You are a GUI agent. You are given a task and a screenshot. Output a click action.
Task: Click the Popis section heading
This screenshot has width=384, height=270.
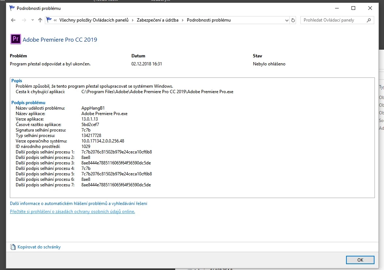(x=17, y=81)
